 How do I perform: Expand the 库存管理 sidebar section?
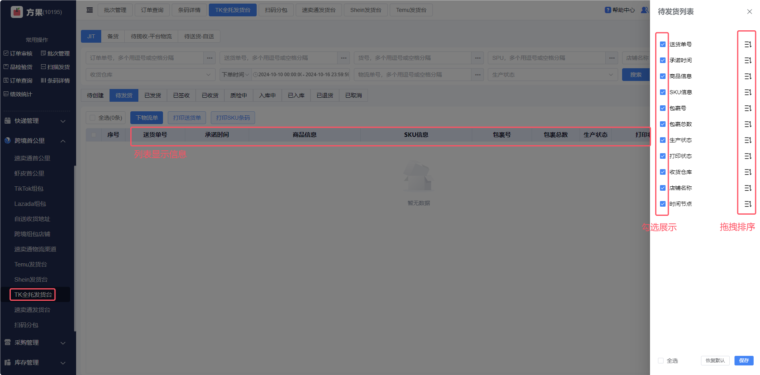coord(35,363)
